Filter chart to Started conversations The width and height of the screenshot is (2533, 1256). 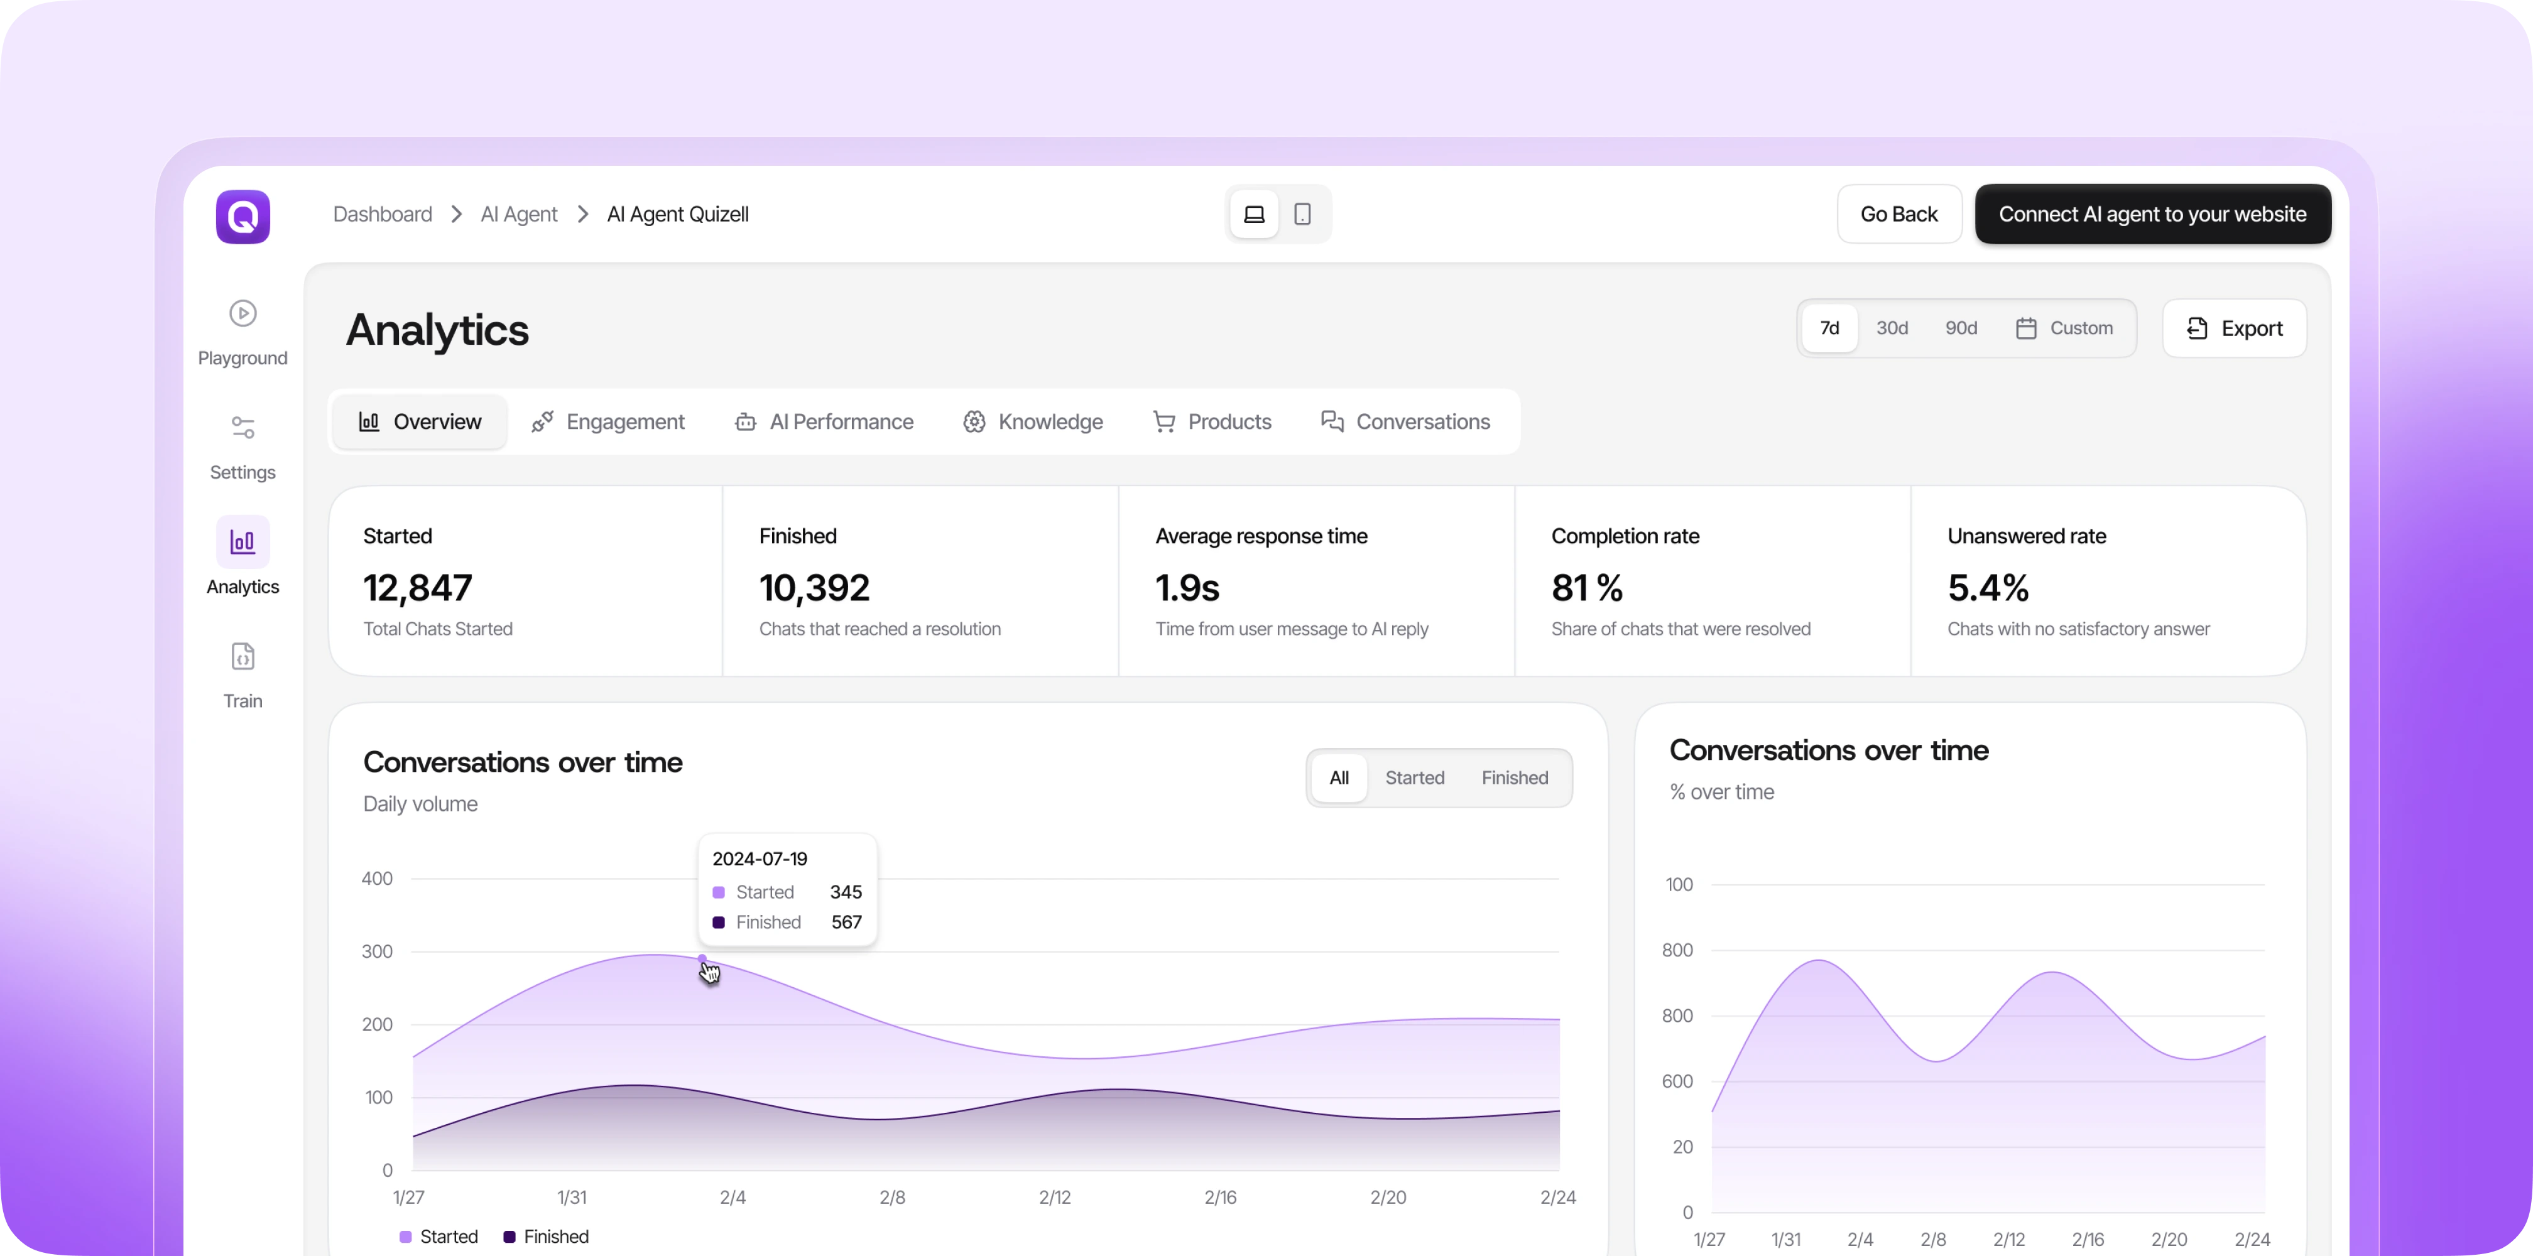[1415, 778]
